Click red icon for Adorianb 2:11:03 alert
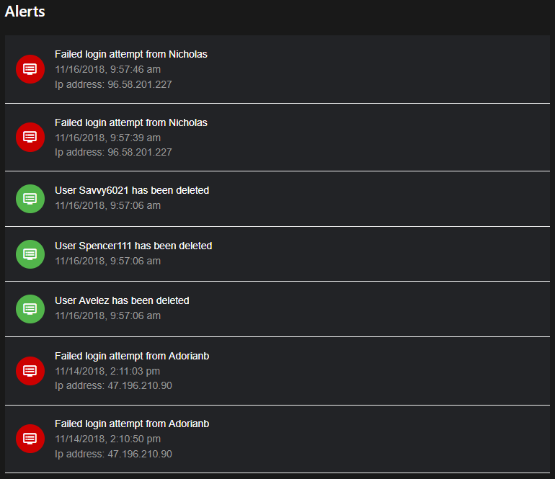555x479 pixels. coord(30,370)
